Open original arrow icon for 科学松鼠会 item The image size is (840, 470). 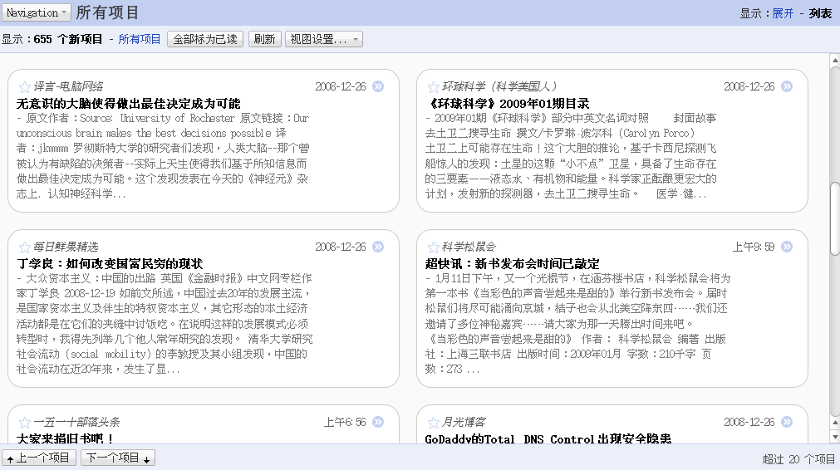(787, 247)
